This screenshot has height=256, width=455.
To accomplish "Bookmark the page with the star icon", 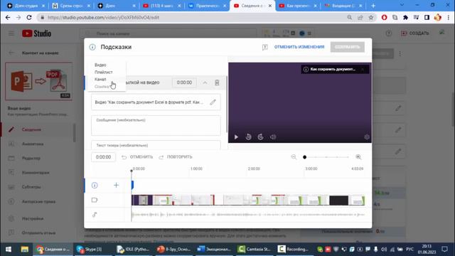I will click(371, 17).
